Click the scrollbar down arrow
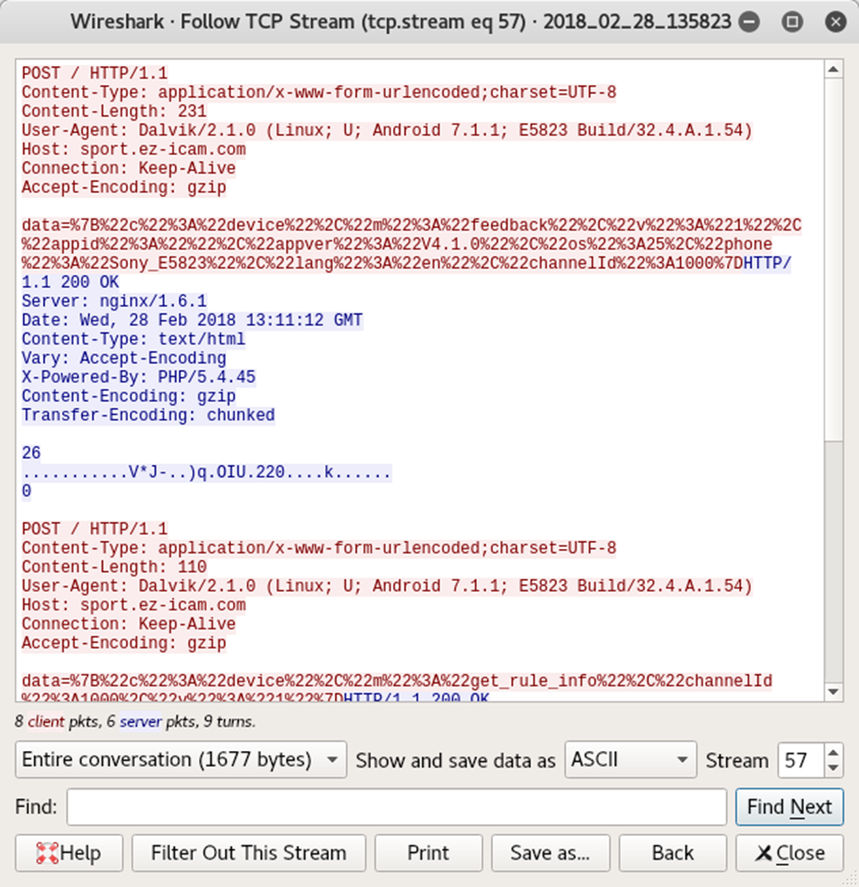The width and height of the screenshot is (859, 887). point(833,692)
